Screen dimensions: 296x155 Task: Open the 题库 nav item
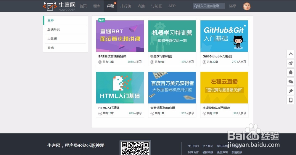97,6
